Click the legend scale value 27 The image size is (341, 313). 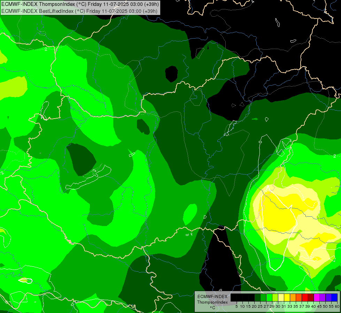coord(266,306)
